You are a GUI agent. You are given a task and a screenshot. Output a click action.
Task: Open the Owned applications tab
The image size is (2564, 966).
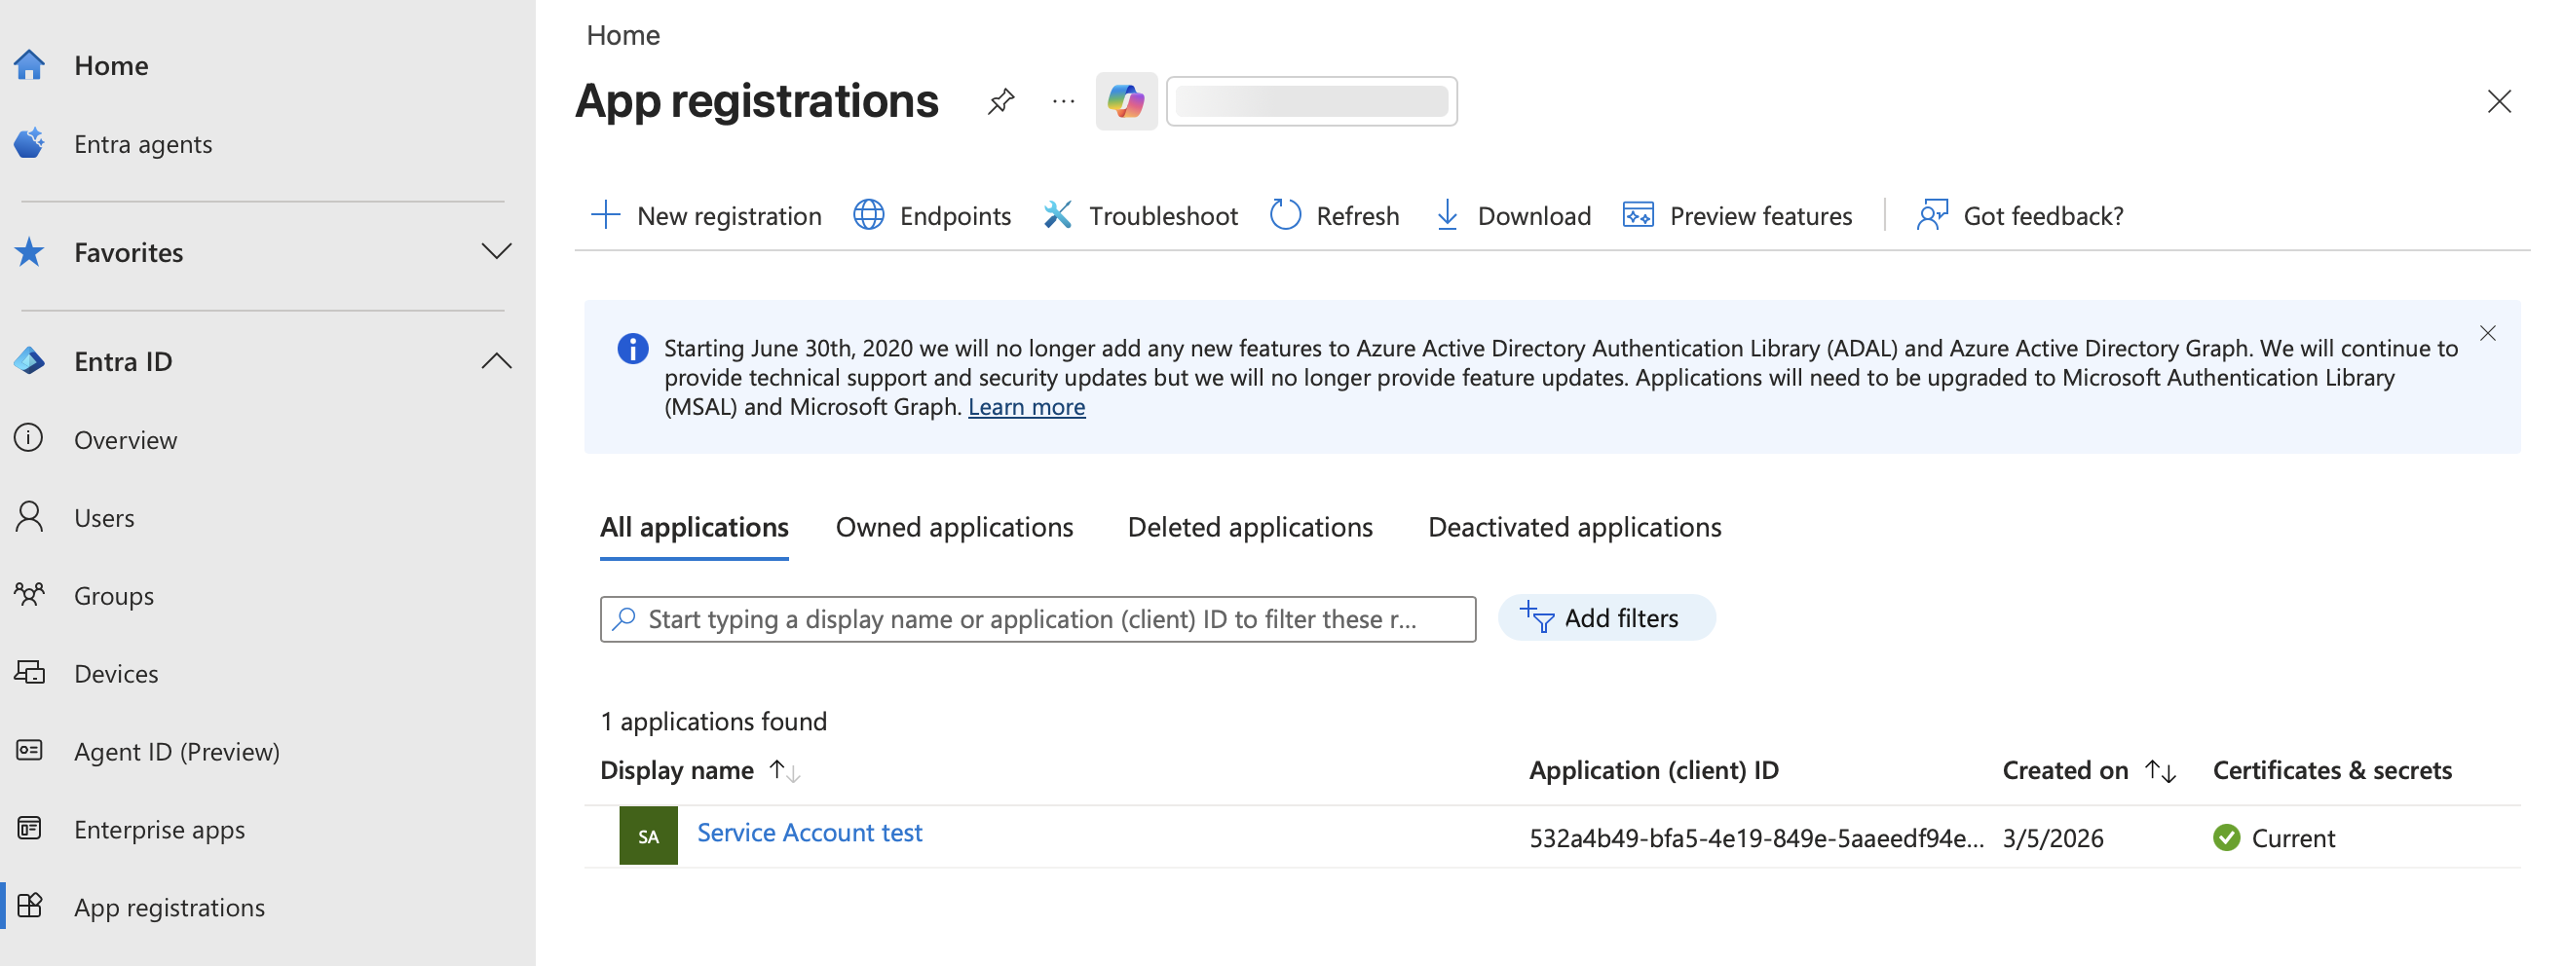pyautogui.click(x=954, y=527)
